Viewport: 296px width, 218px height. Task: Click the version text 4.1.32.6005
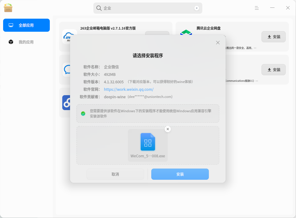[x=114, y=82]
